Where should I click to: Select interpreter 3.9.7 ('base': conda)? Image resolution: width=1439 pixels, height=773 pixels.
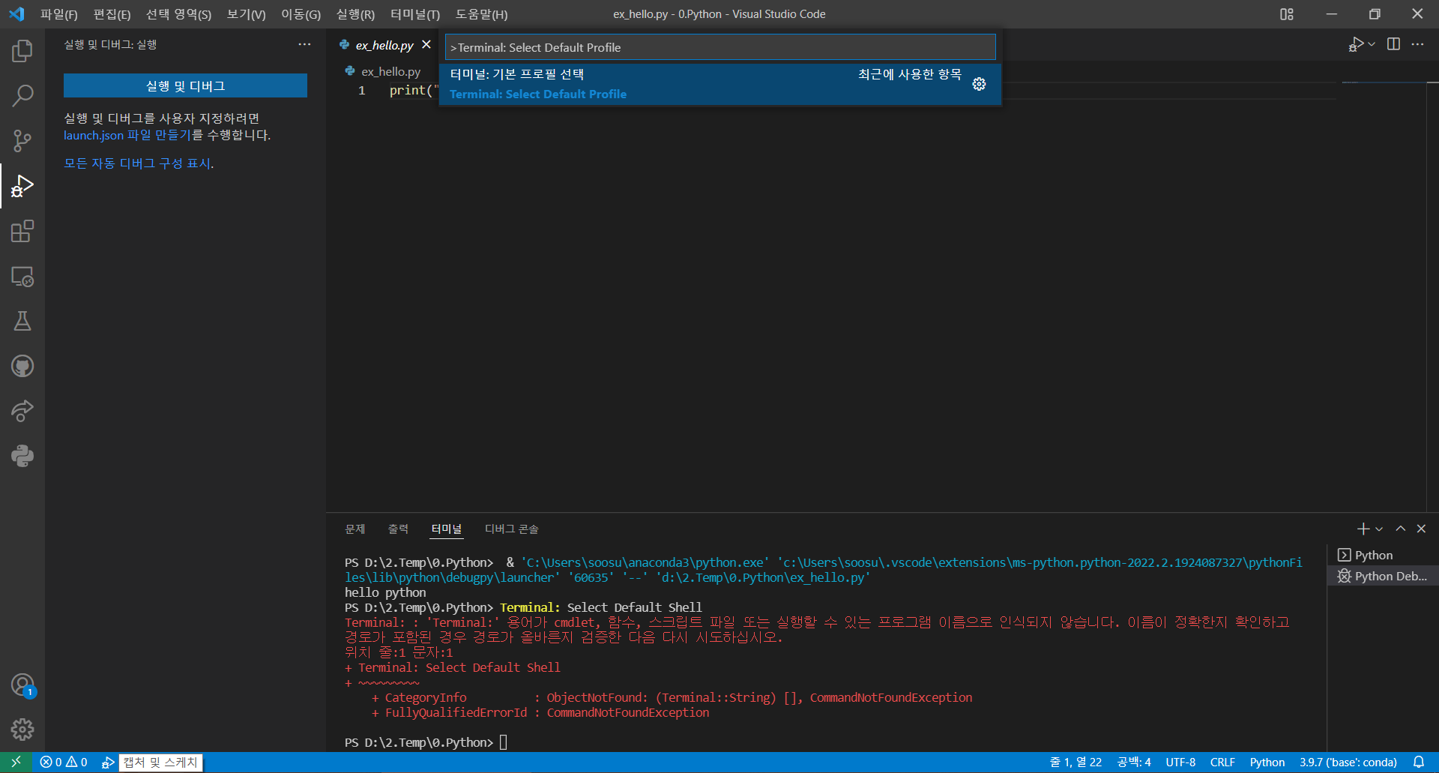pyautogui.click(x=1348, y=762)
